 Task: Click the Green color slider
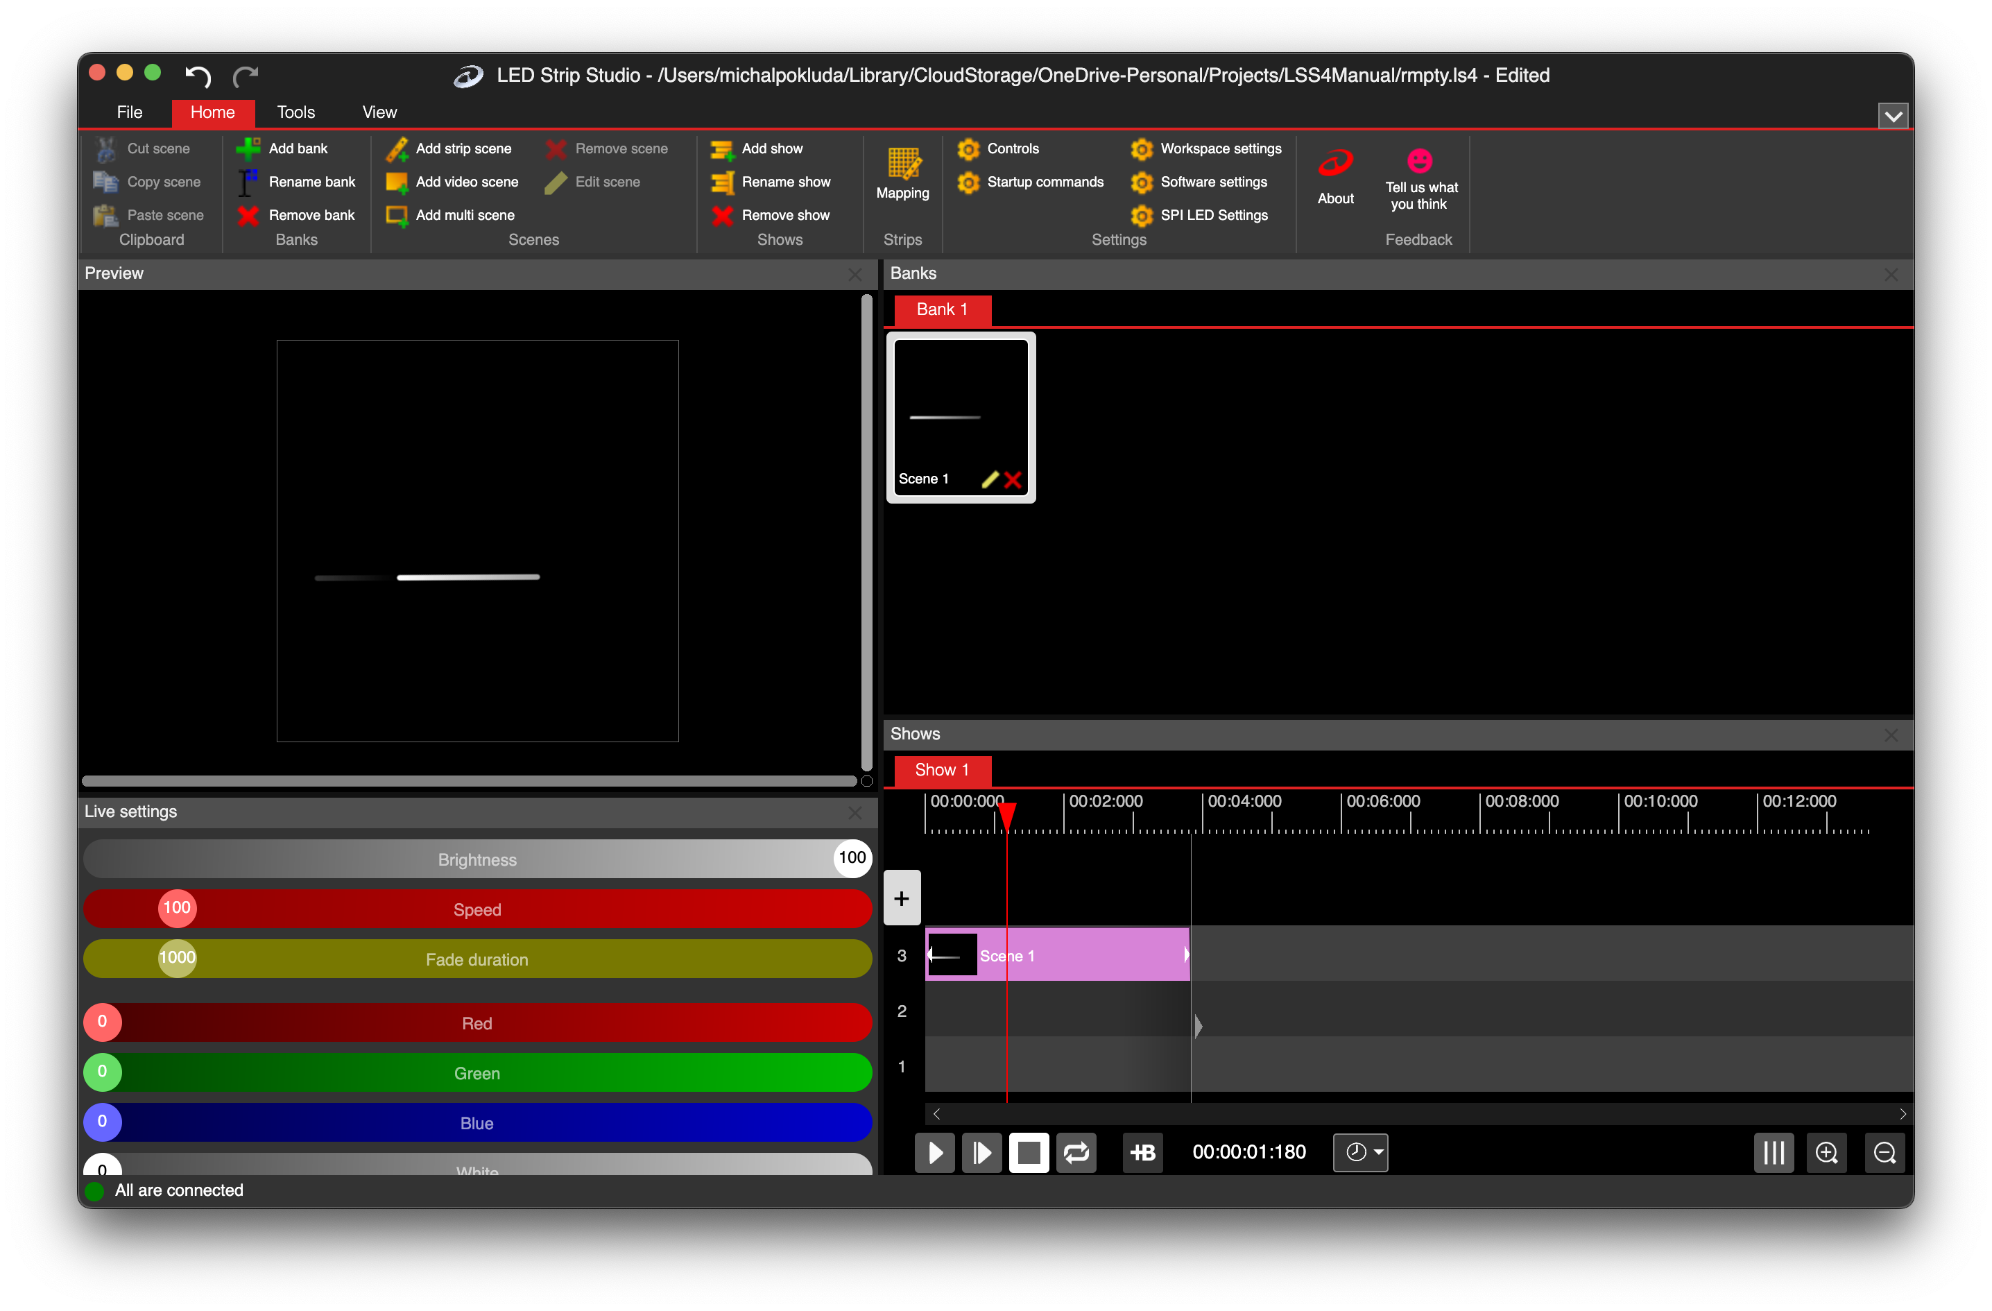coord(477,1072)
